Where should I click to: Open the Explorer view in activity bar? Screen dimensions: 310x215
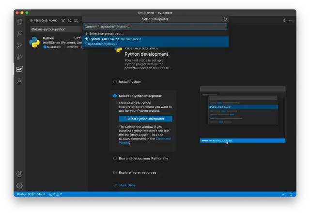[x=19, y=22]
